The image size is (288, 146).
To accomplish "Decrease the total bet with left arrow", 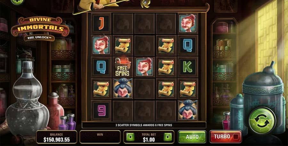I will coord(130,137).
